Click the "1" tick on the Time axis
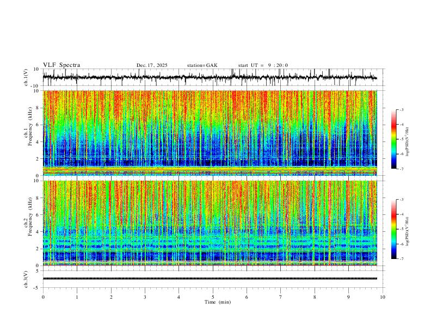The image size is (431, 333). pyautogui.click(x=77, y=297)
